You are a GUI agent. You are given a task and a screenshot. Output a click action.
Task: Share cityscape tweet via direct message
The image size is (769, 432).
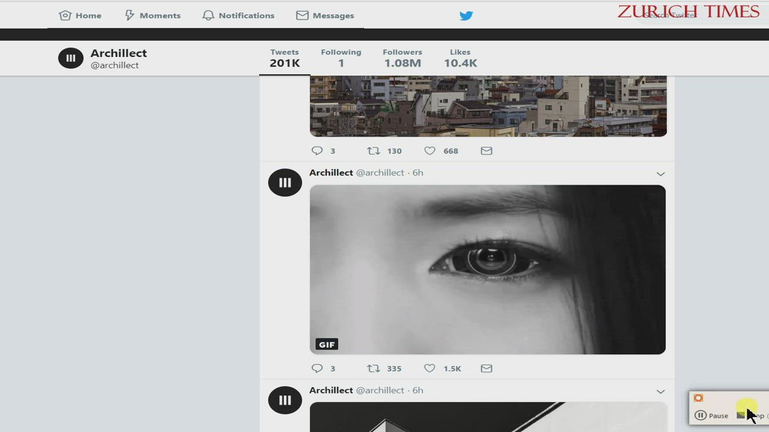coord(487,151)
